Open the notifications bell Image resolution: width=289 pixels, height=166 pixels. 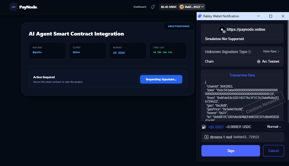pyautogui.click(x=153, y=7)
